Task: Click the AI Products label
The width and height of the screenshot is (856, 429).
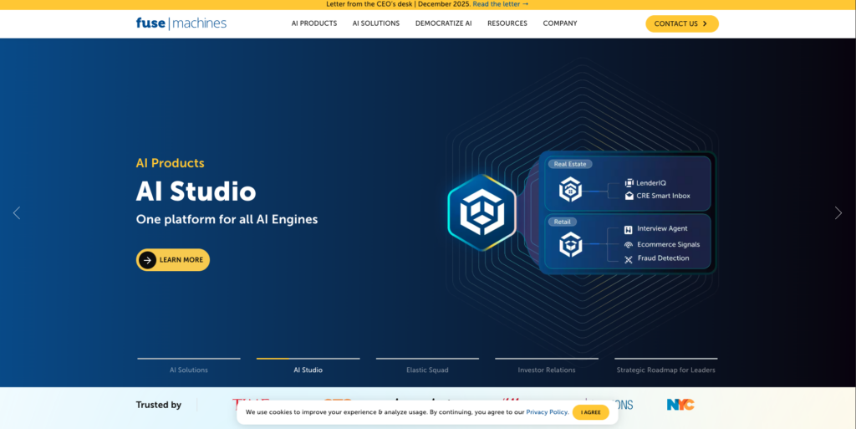Action: [171, 162]
